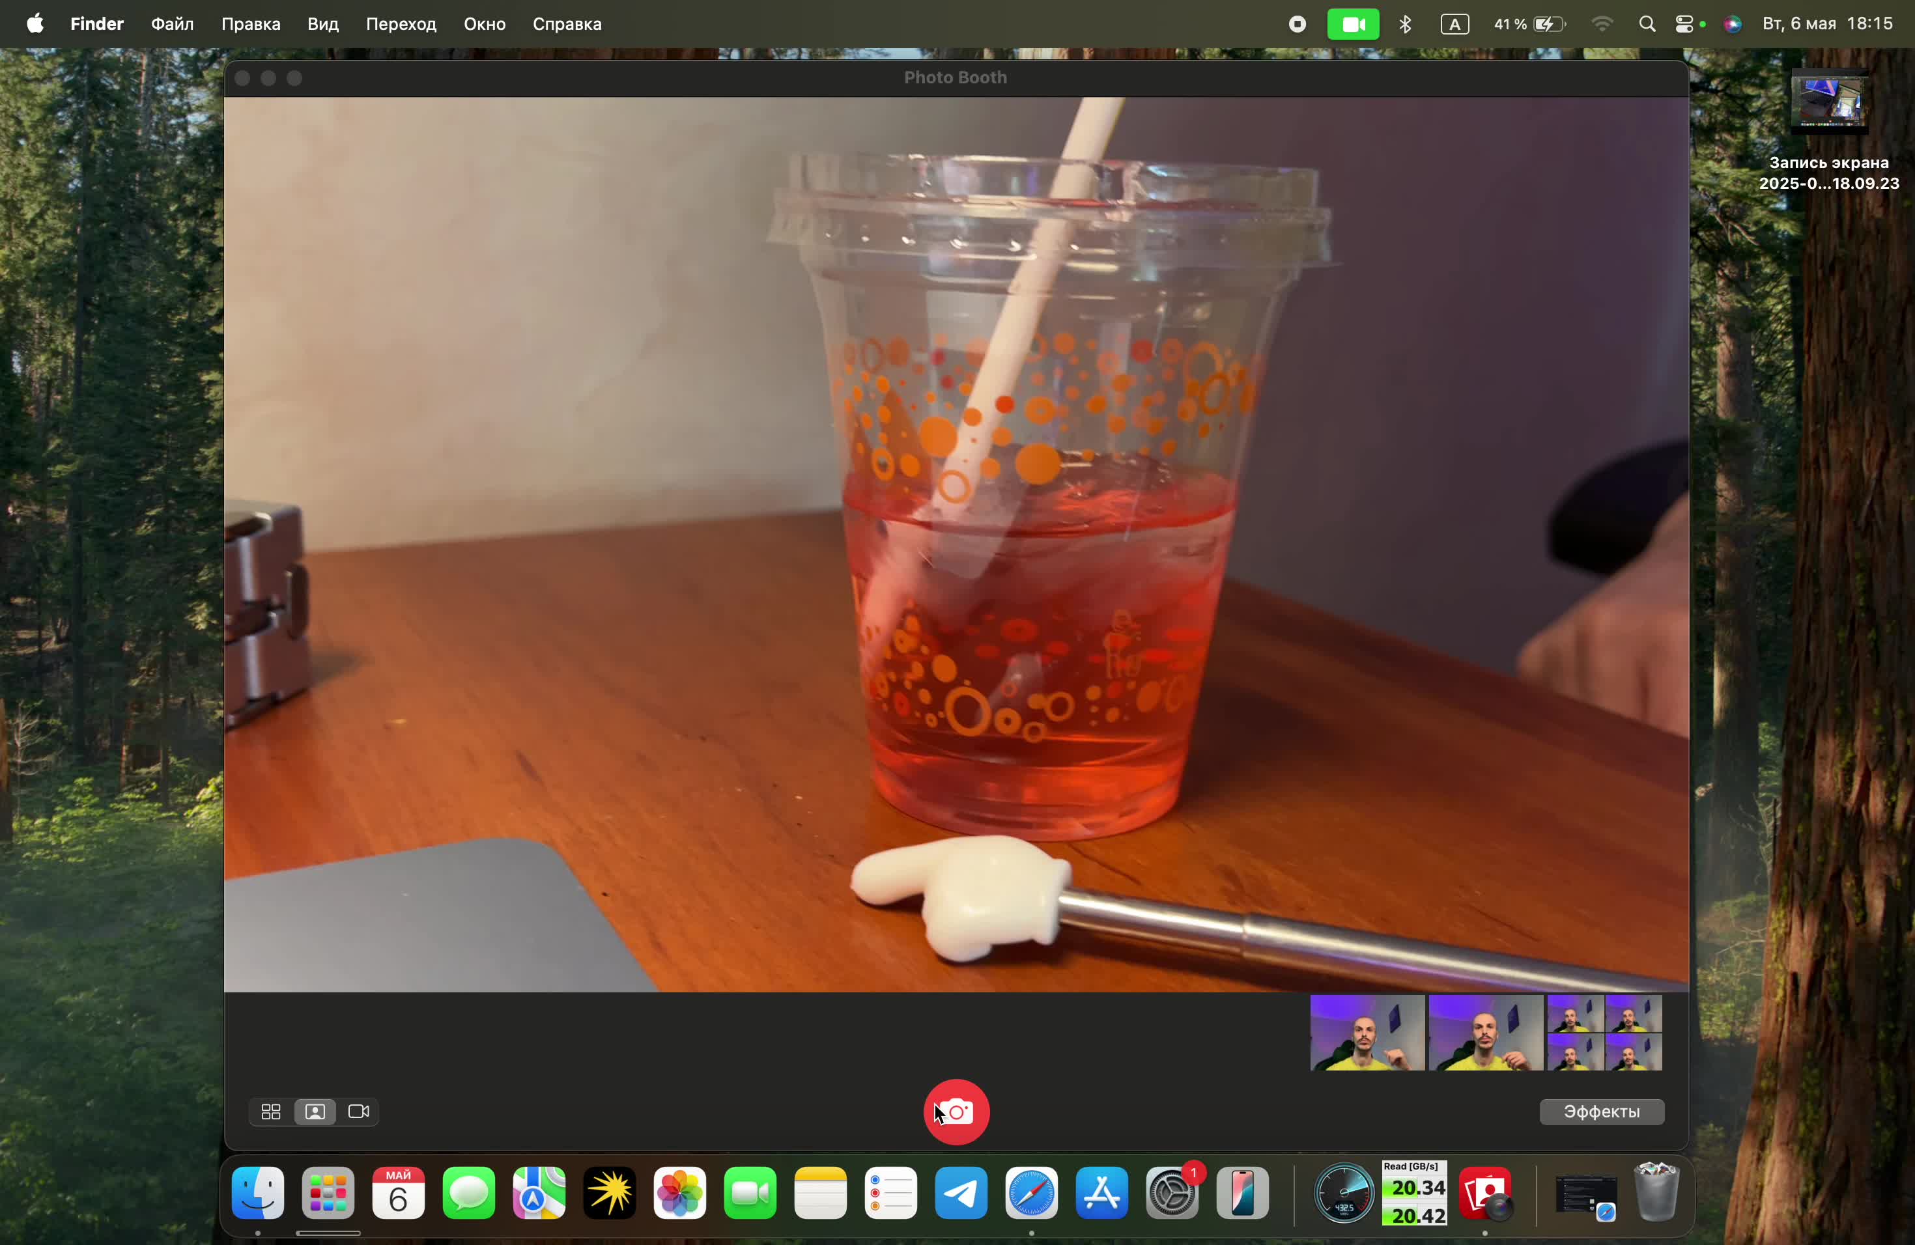Activate Siri from the menu bar
This screenshot has height=1245, width=1915.
tap(1733, 25)
